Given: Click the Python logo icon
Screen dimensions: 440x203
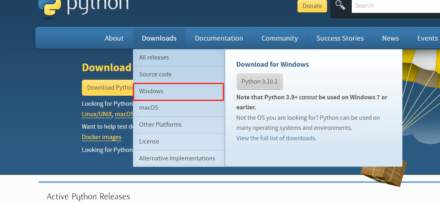Looking at the screenshot, I should tap(50, 6).
